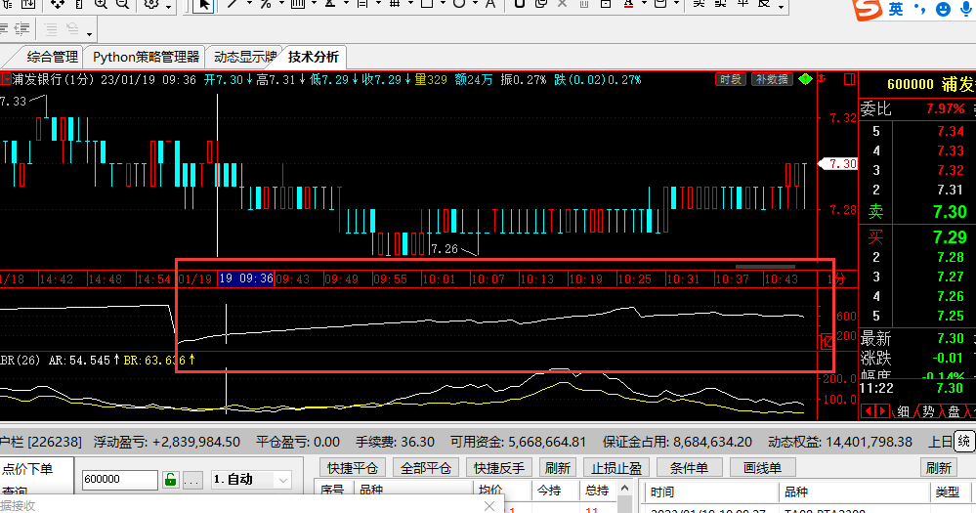976x513 pixels.
Task: Click the 画线单 button
Action: (762, 467)
